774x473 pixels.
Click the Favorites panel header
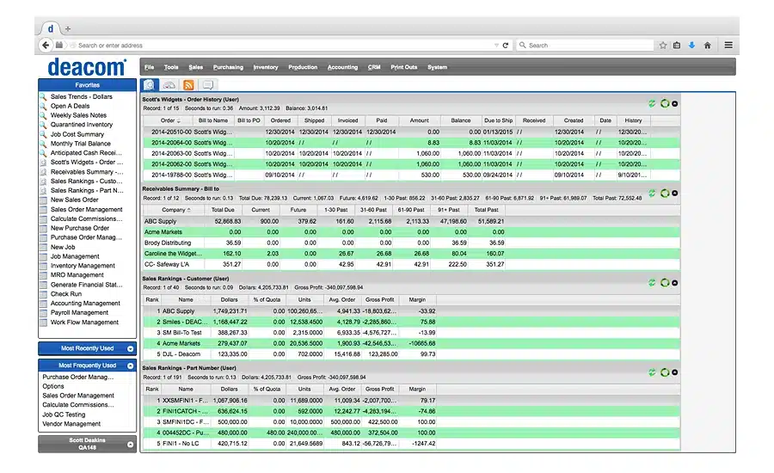tap(88, 85)
